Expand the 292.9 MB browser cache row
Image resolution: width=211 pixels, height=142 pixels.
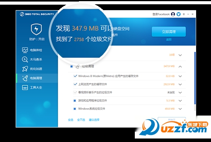180,84
